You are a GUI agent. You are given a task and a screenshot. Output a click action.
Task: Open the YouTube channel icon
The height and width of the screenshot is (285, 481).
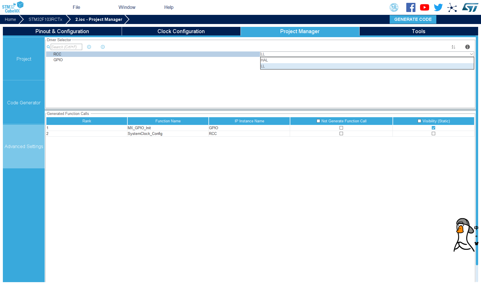(x=425, y=7)
